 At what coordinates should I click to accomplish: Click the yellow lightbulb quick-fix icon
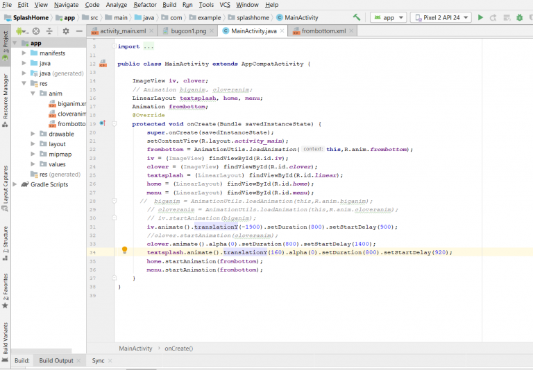coord(125,250)
